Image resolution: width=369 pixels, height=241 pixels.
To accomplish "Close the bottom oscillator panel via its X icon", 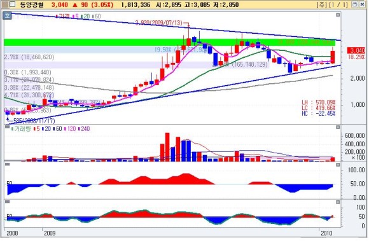I will tap(338, 202).
